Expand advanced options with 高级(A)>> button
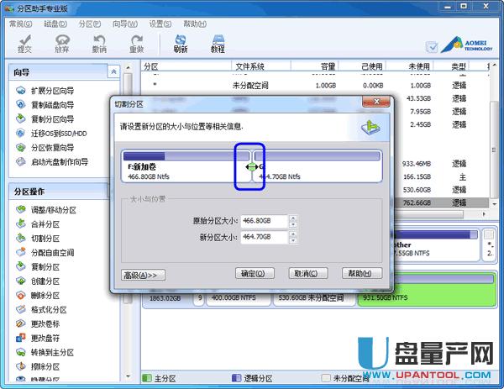 click(144, 274)
